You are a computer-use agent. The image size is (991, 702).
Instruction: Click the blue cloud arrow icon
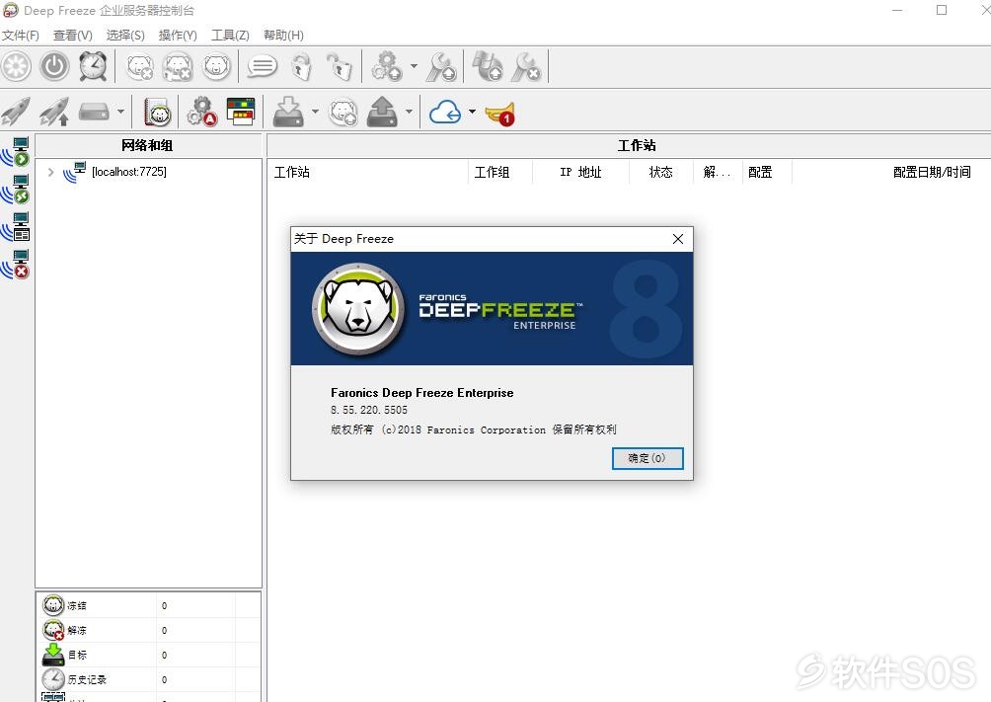click(445, 112)
